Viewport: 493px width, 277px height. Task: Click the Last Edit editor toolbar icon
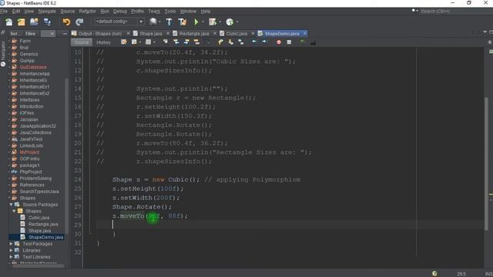(x=123, y=42)
